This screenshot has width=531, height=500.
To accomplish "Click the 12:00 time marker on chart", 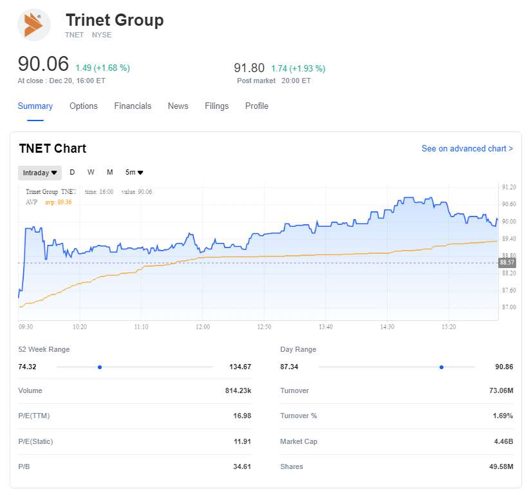I will [x=203, y=327].
